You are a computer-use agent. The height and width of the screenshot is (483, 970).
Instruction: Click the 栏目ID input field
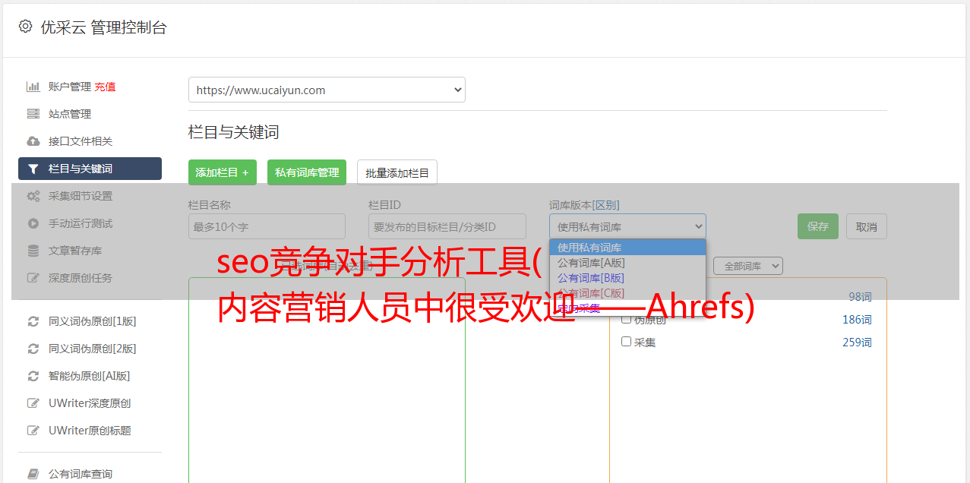coord(447,226)
